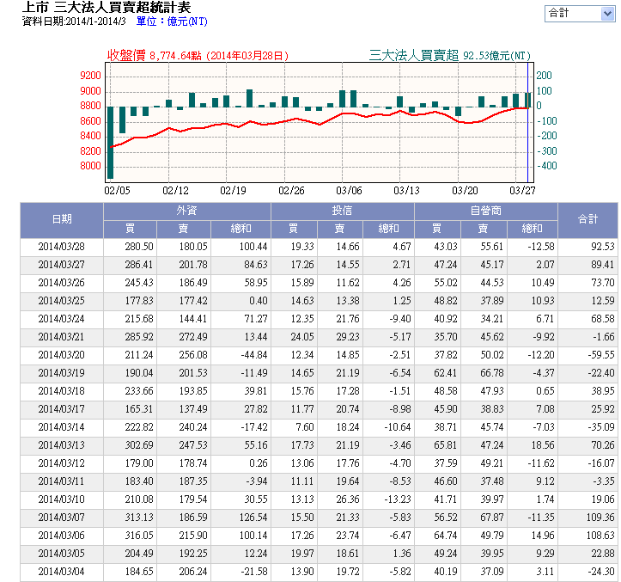Select the 2014/03/27 date cell

coord(61,265)
